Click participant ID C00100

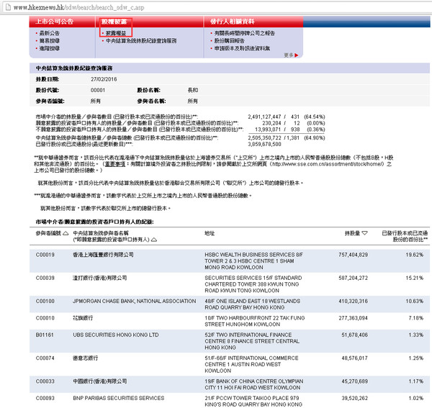pyautogui.click(x=45, y=302)
